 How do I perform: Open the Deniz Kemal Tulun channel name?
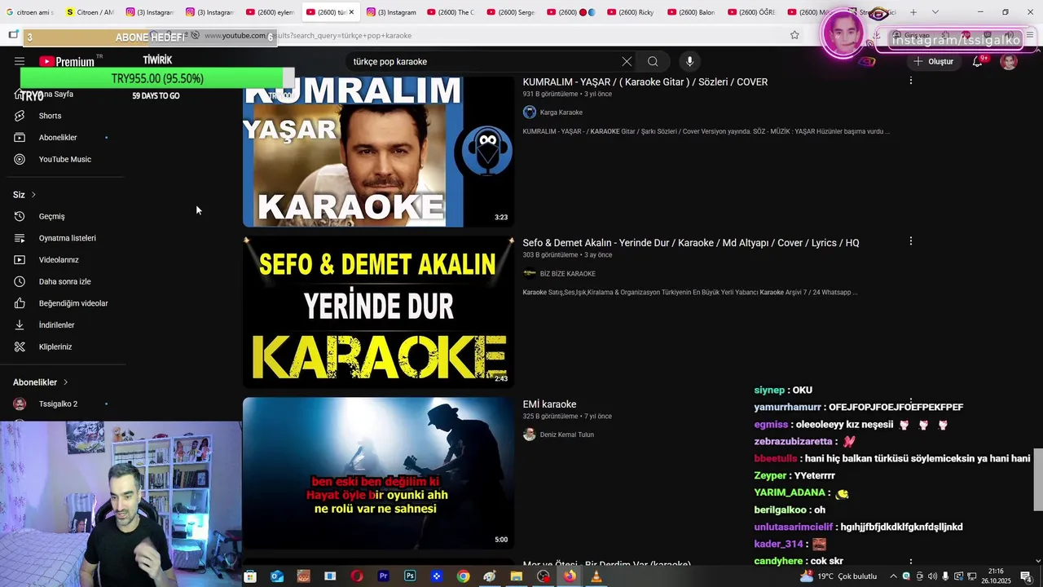click(566, 435)
